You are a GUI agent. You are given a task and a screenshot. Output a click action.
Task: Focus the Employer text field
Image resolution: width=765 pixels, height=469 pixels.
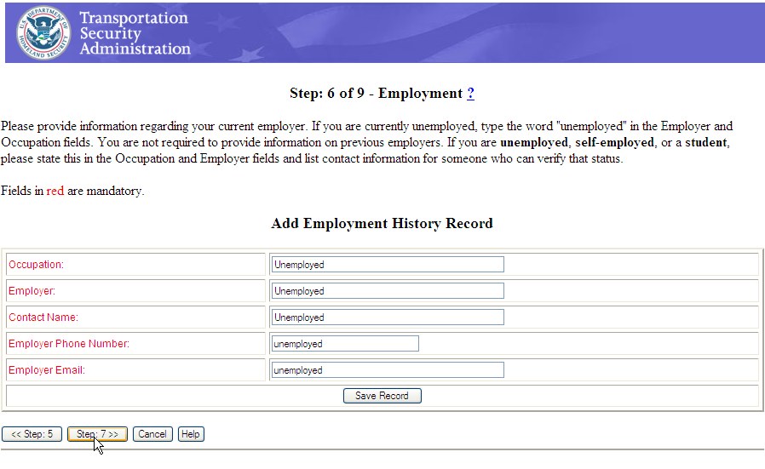point(388,291)
